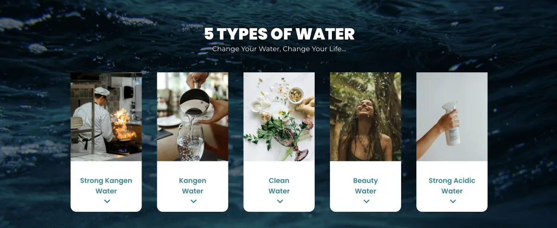Screen dimensions: 557x228
Task: Select the Strong Acidic Water label
Action: (452, 186)
